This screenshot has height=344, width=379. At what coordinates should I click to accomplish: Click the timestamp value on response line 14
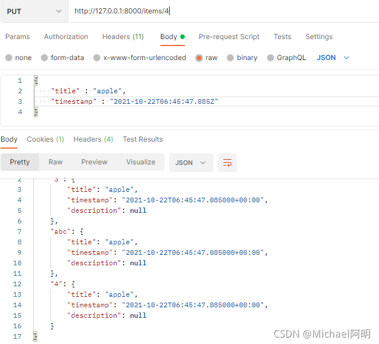(192, 306)
